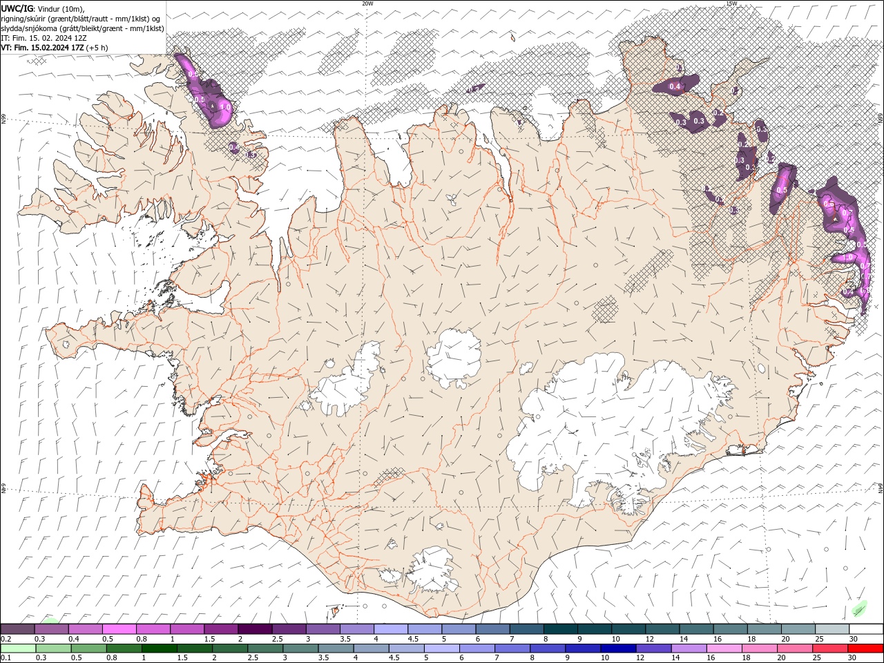Pick the 4–4.5 light periwinkle swatch in snow legend
This screenshot has width=884, height=663.
click(390, 629)
